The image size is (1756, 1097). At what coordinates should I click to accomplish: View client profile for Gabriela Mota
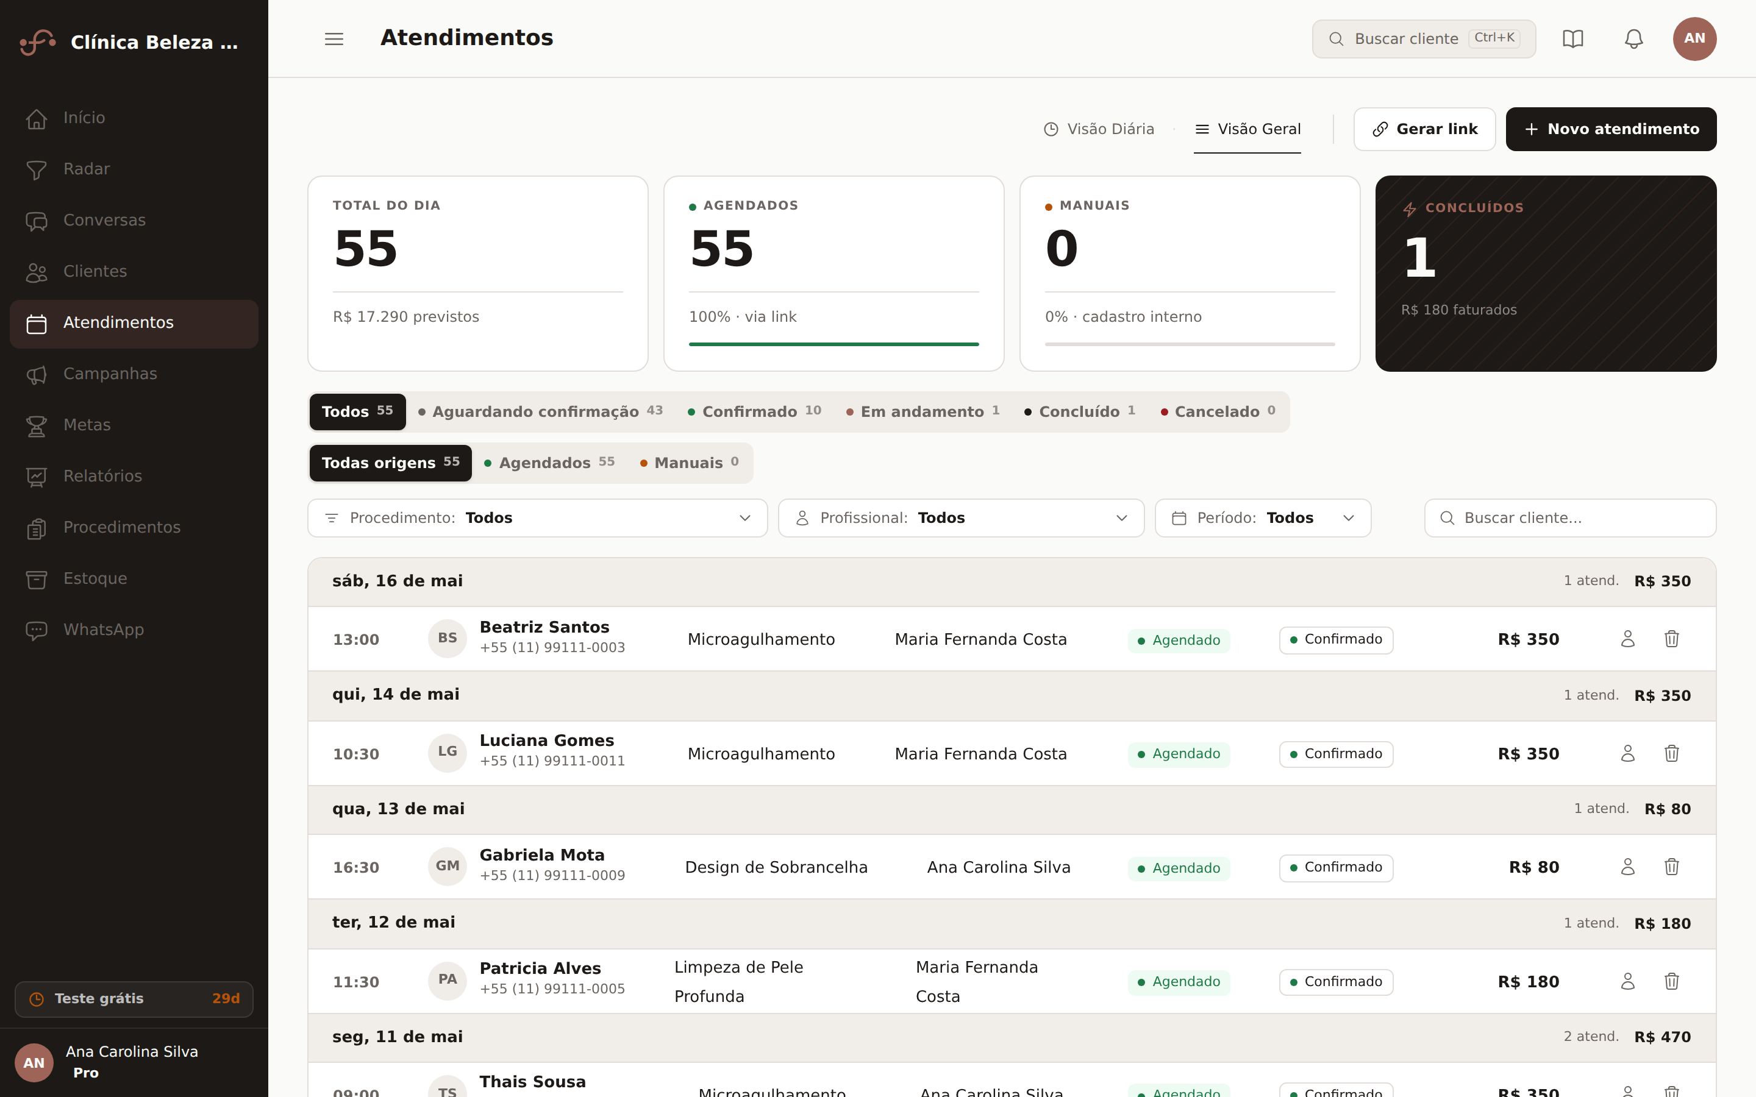1627,867
